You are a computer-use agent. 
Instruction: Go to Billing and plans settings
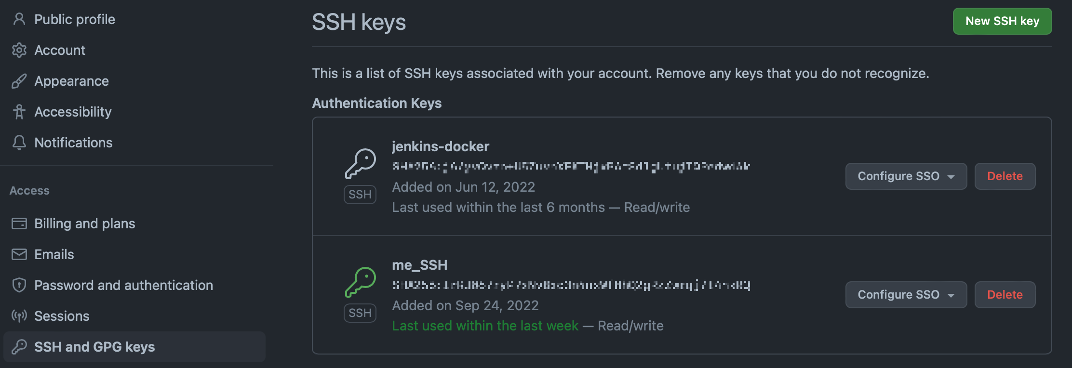(x=85, y=223)
